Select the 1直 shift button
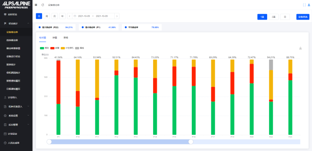Image resolution: width=312 pixels, height=151 pixels. pyautogui.click(x=262, y=17)
